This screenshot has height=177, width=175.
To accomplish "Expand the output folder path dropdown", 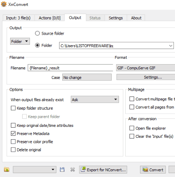I will click(171, 46).
